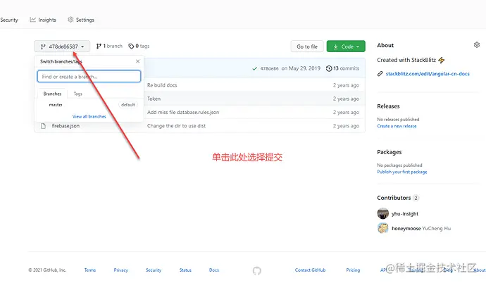Open the Contributors heading link
Viewport: 486px width, 283px height.
[x=398, y=198]
